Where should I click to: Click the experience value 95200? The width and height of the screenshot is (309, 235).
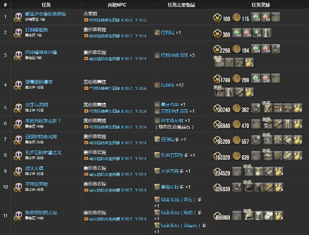click(224, 142)
